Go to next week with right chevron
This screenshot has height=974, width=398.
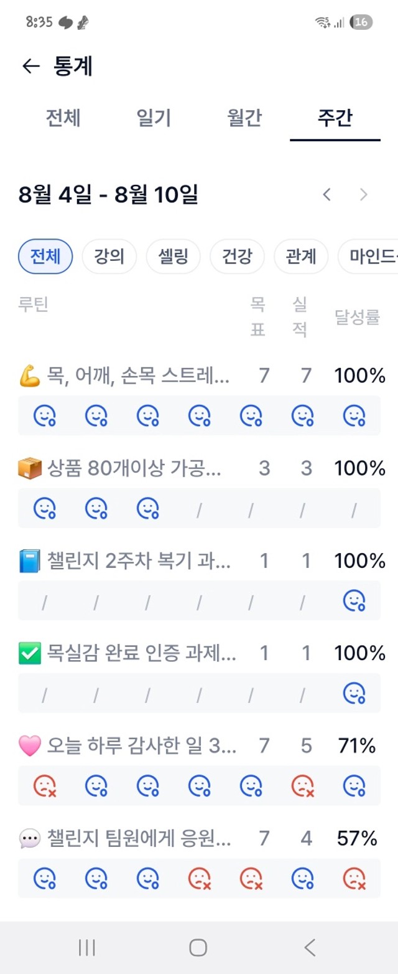(364, 194)
